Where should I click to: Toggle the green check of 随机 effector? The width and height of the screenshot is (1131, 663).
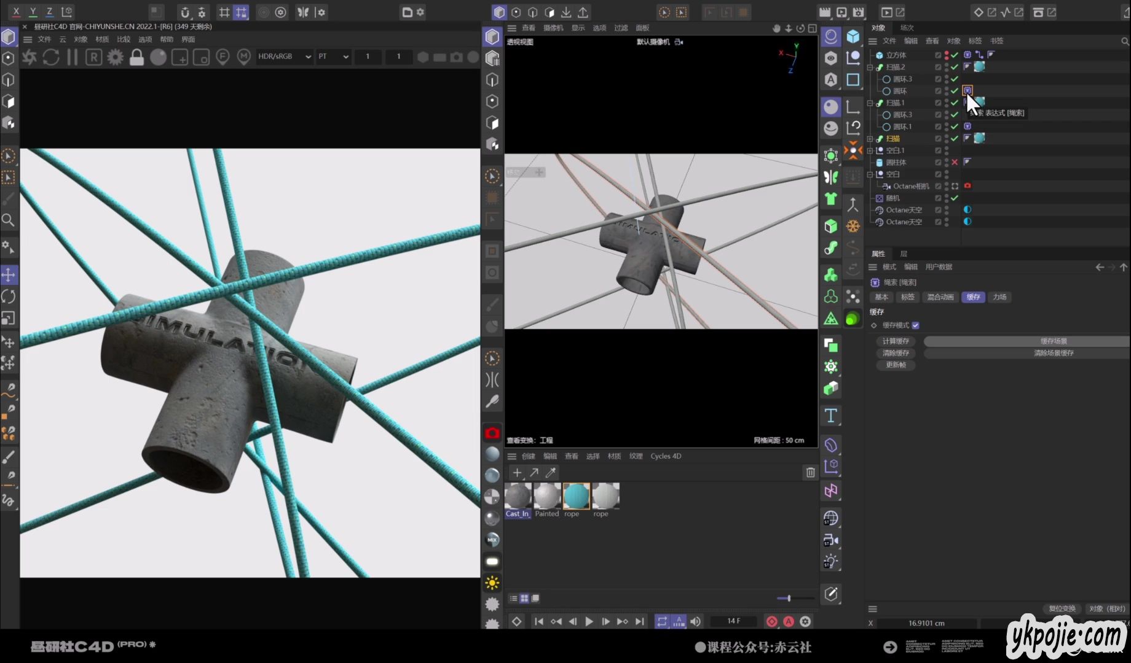[955, 198]
